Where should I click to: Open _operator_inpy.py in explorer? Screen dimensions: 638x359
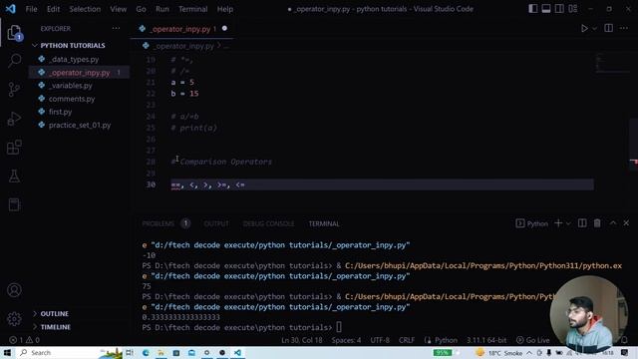[80, 73]
